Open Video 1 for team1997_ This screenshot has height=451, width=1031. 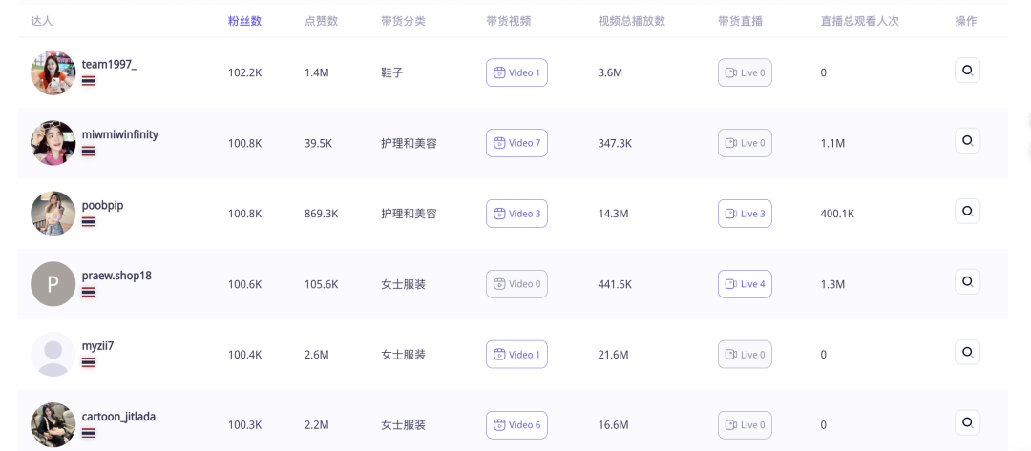point(516,72)
